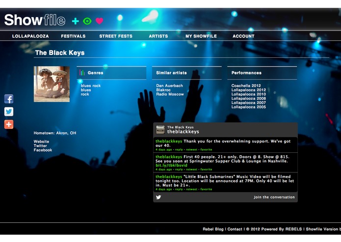Click Hometown: Akron, OH text
The height and width of the screenshot is (242, 341).
point(55,133)
